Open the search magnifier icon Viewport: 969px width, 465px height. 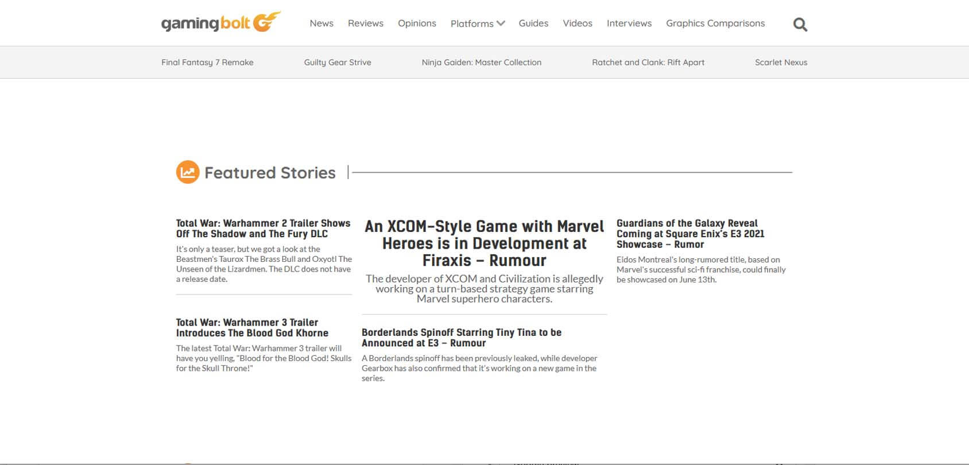pyautogui.click(x=800, y=24)
